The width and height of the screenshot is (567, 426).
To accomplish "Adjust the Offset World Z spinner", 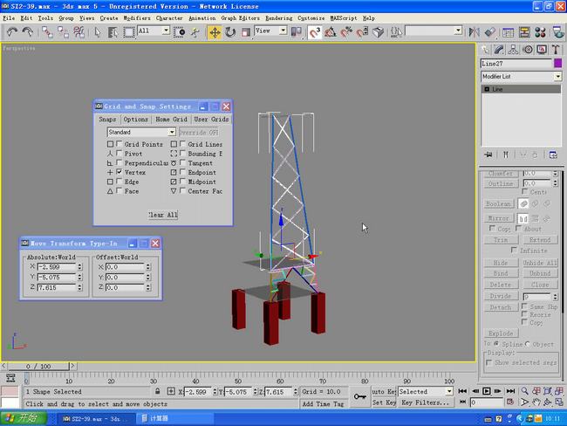I will coord(148,287).
